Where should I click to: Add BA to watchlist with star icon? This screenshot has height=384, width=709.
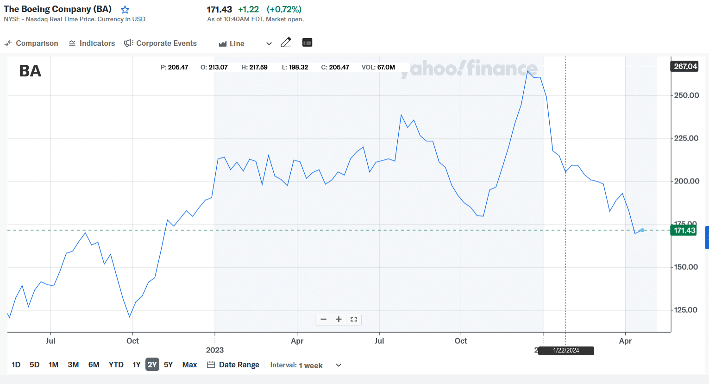(x=125, y=10)
